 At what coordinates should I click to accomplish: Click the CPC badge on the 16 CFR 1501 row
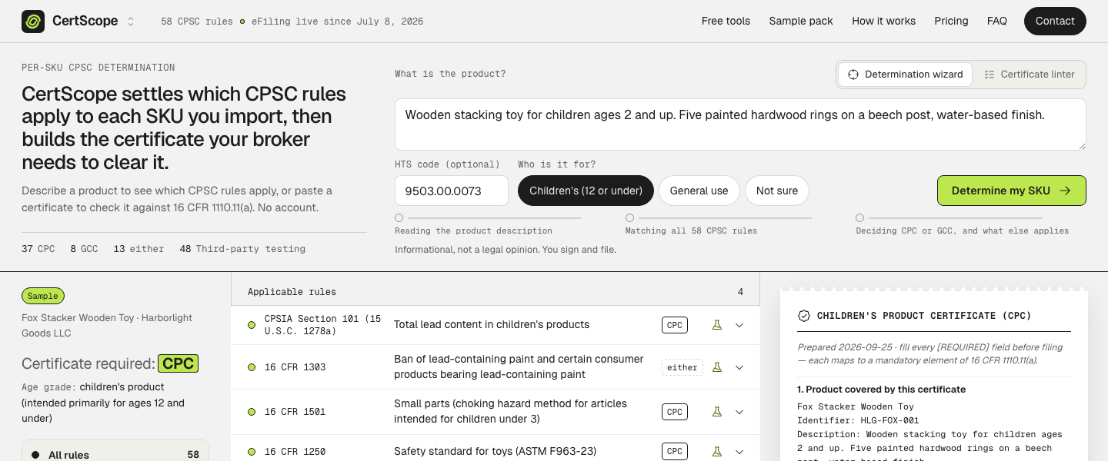675,412
